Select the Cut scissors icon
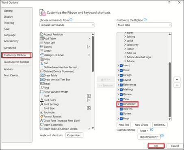Screen dimensions: 184x150 [42, 63]
